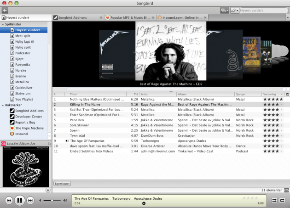The height and width of the screenshot is (208, 290).
Task: Skip to the next track
Action: coord(30,200)
